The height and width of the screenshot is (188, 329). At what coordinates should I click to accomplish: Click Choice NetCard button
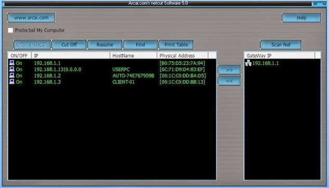32,45
